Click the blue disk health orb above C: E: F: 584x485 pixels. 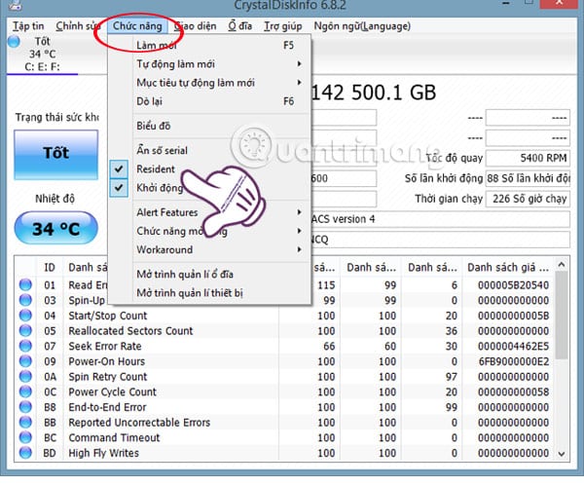pos(15,41)
